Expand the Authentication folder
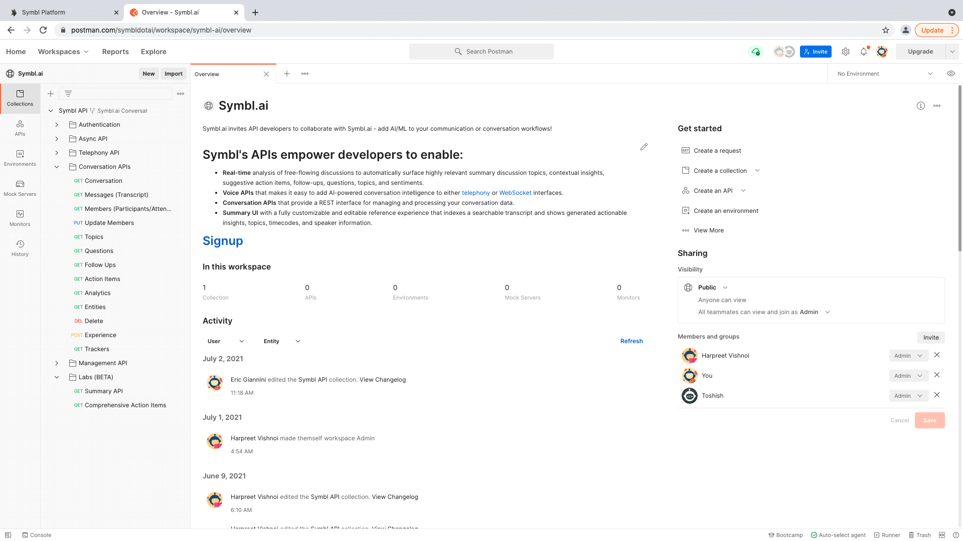Viewport: 963px width, 541px height. [x=57, y=125]
